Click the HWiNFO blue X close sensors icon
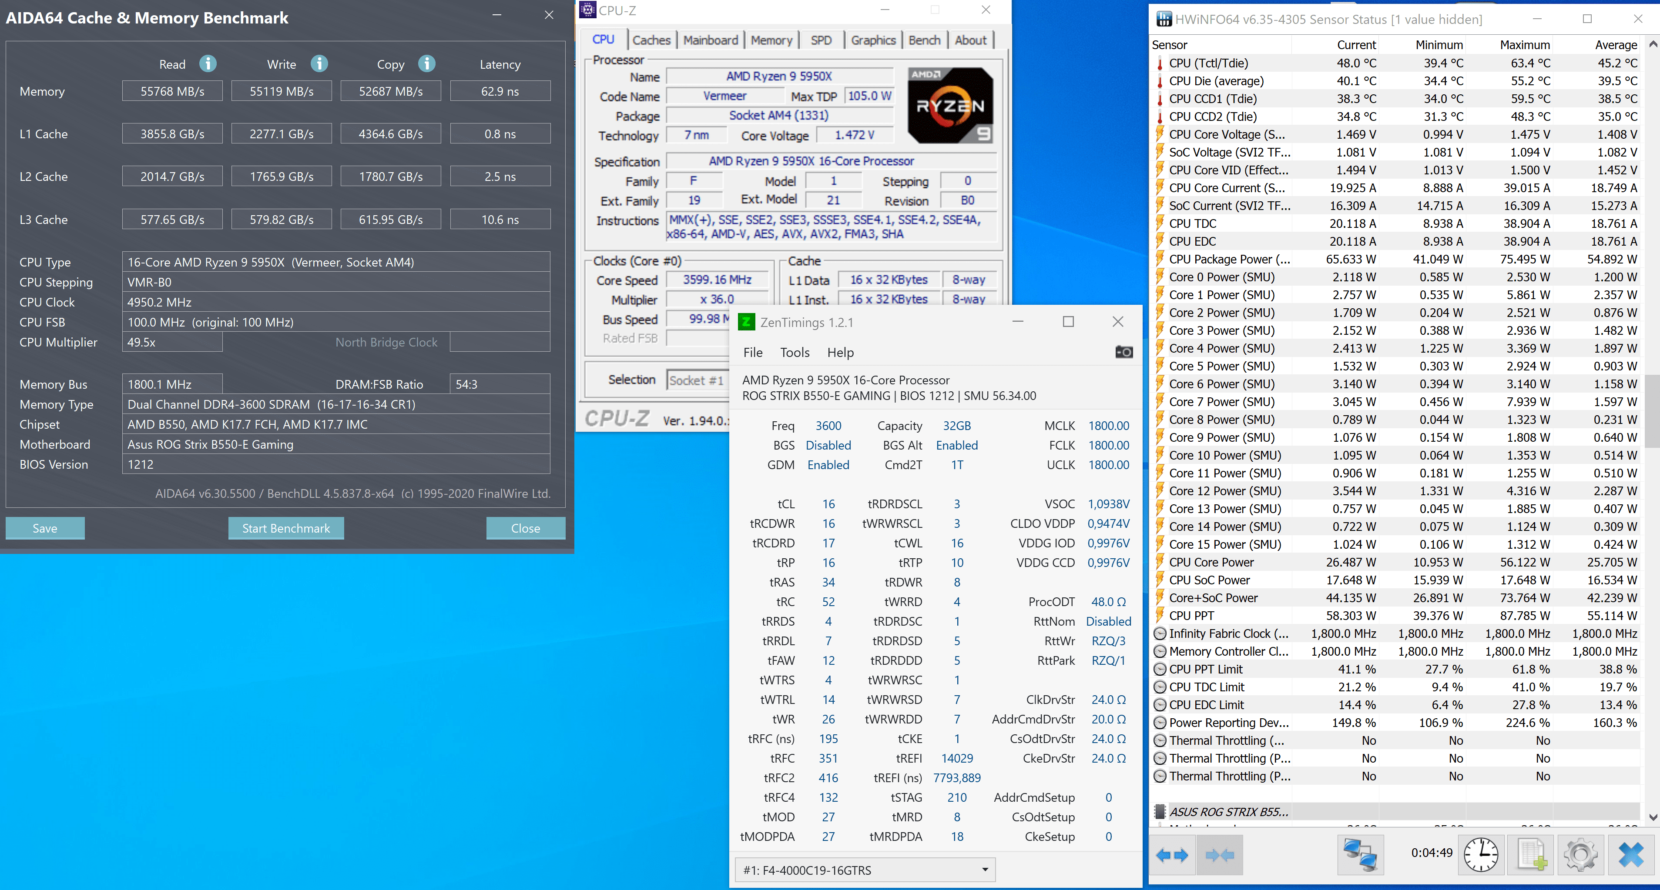The width and height of the screenshot is (1660, 890). click(x=1630, y=855)
